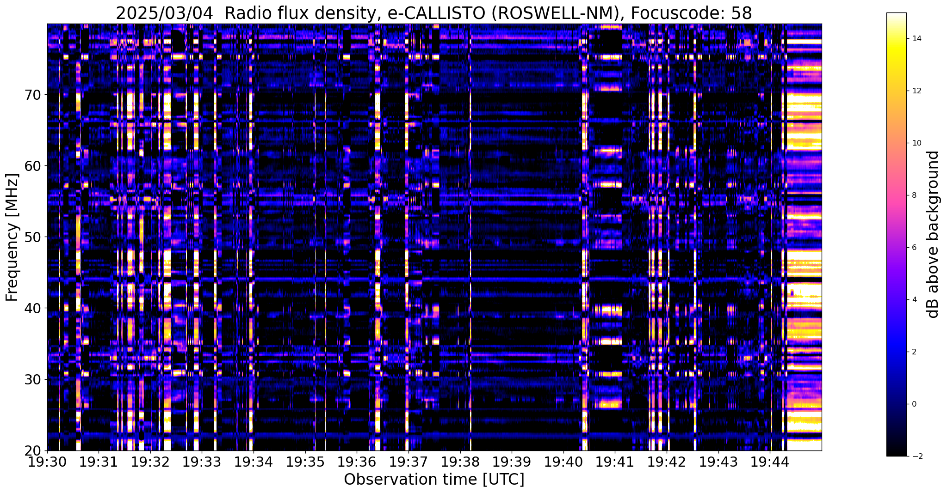This screenshot has width=947, height=493.
Task: Click the 19:40 time tick label
Action: 563,462
